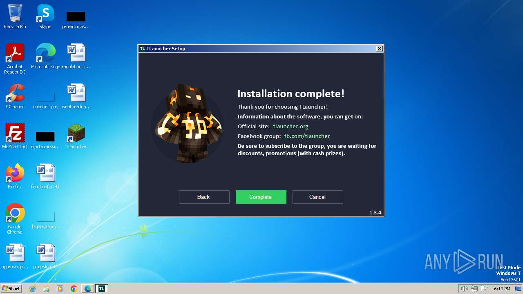523x294 pixels.
Task: Click the taskbar clock showing 6:10 PM
Action: pos(502,289)
